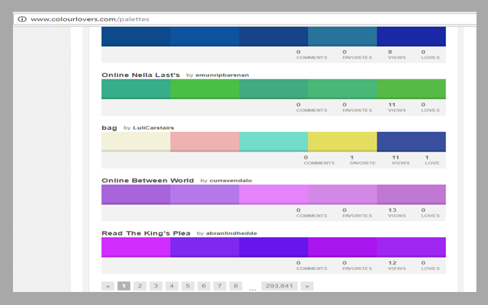
Task: Go to previous page with « arrow
Action: point(108,286)
